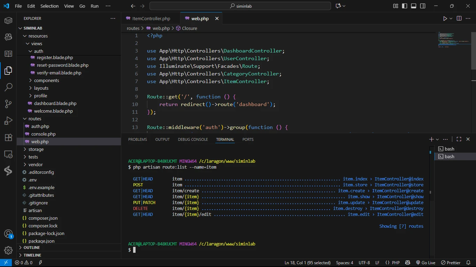The height and width of the screenshot is (267, 476).
Task: Expand the OUTLINE section
Action: (32, 248)
